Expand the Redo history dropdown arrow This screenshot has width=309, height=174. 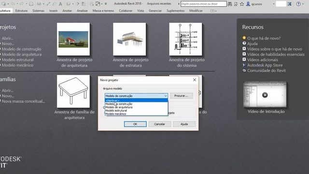coord(26,4)
